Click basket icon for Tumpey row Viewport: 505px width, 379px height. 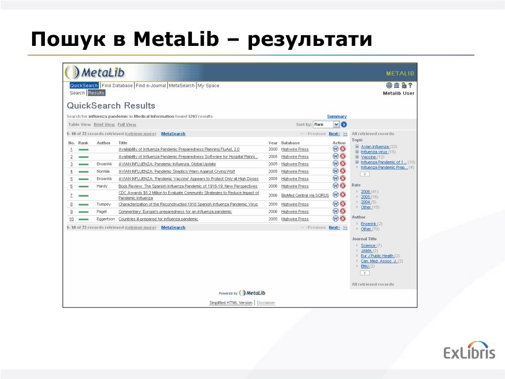(x=335, y=204)
